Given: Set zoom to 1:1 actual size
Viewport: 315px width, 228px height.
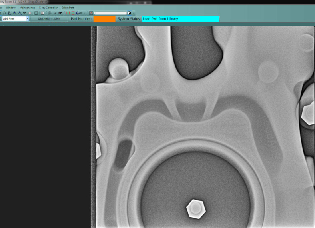Looking at the screenshot, I should 25,13.
